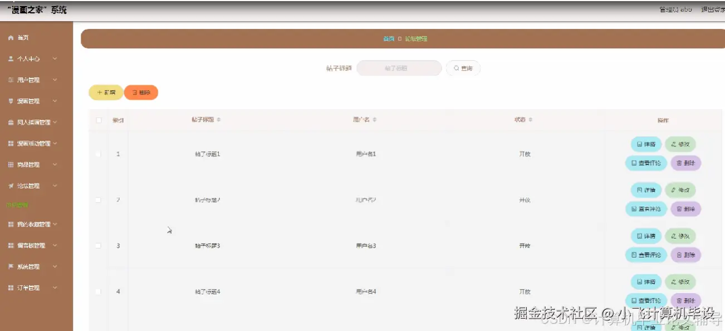This screenshot has width=725, height=331.
Task: Click 查看评论 for row 帖子标题2
Action: [646, 209]
